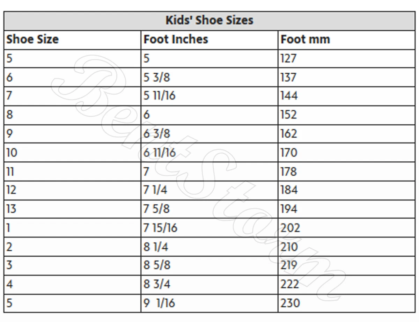The image size is (419, 322).
Task: Select the 8 5/8 inches cell
Action: (x=209, y=266)
